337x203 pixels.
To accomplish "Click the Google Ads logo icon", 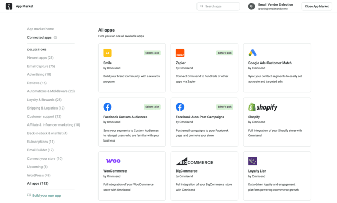I will 252,53.
